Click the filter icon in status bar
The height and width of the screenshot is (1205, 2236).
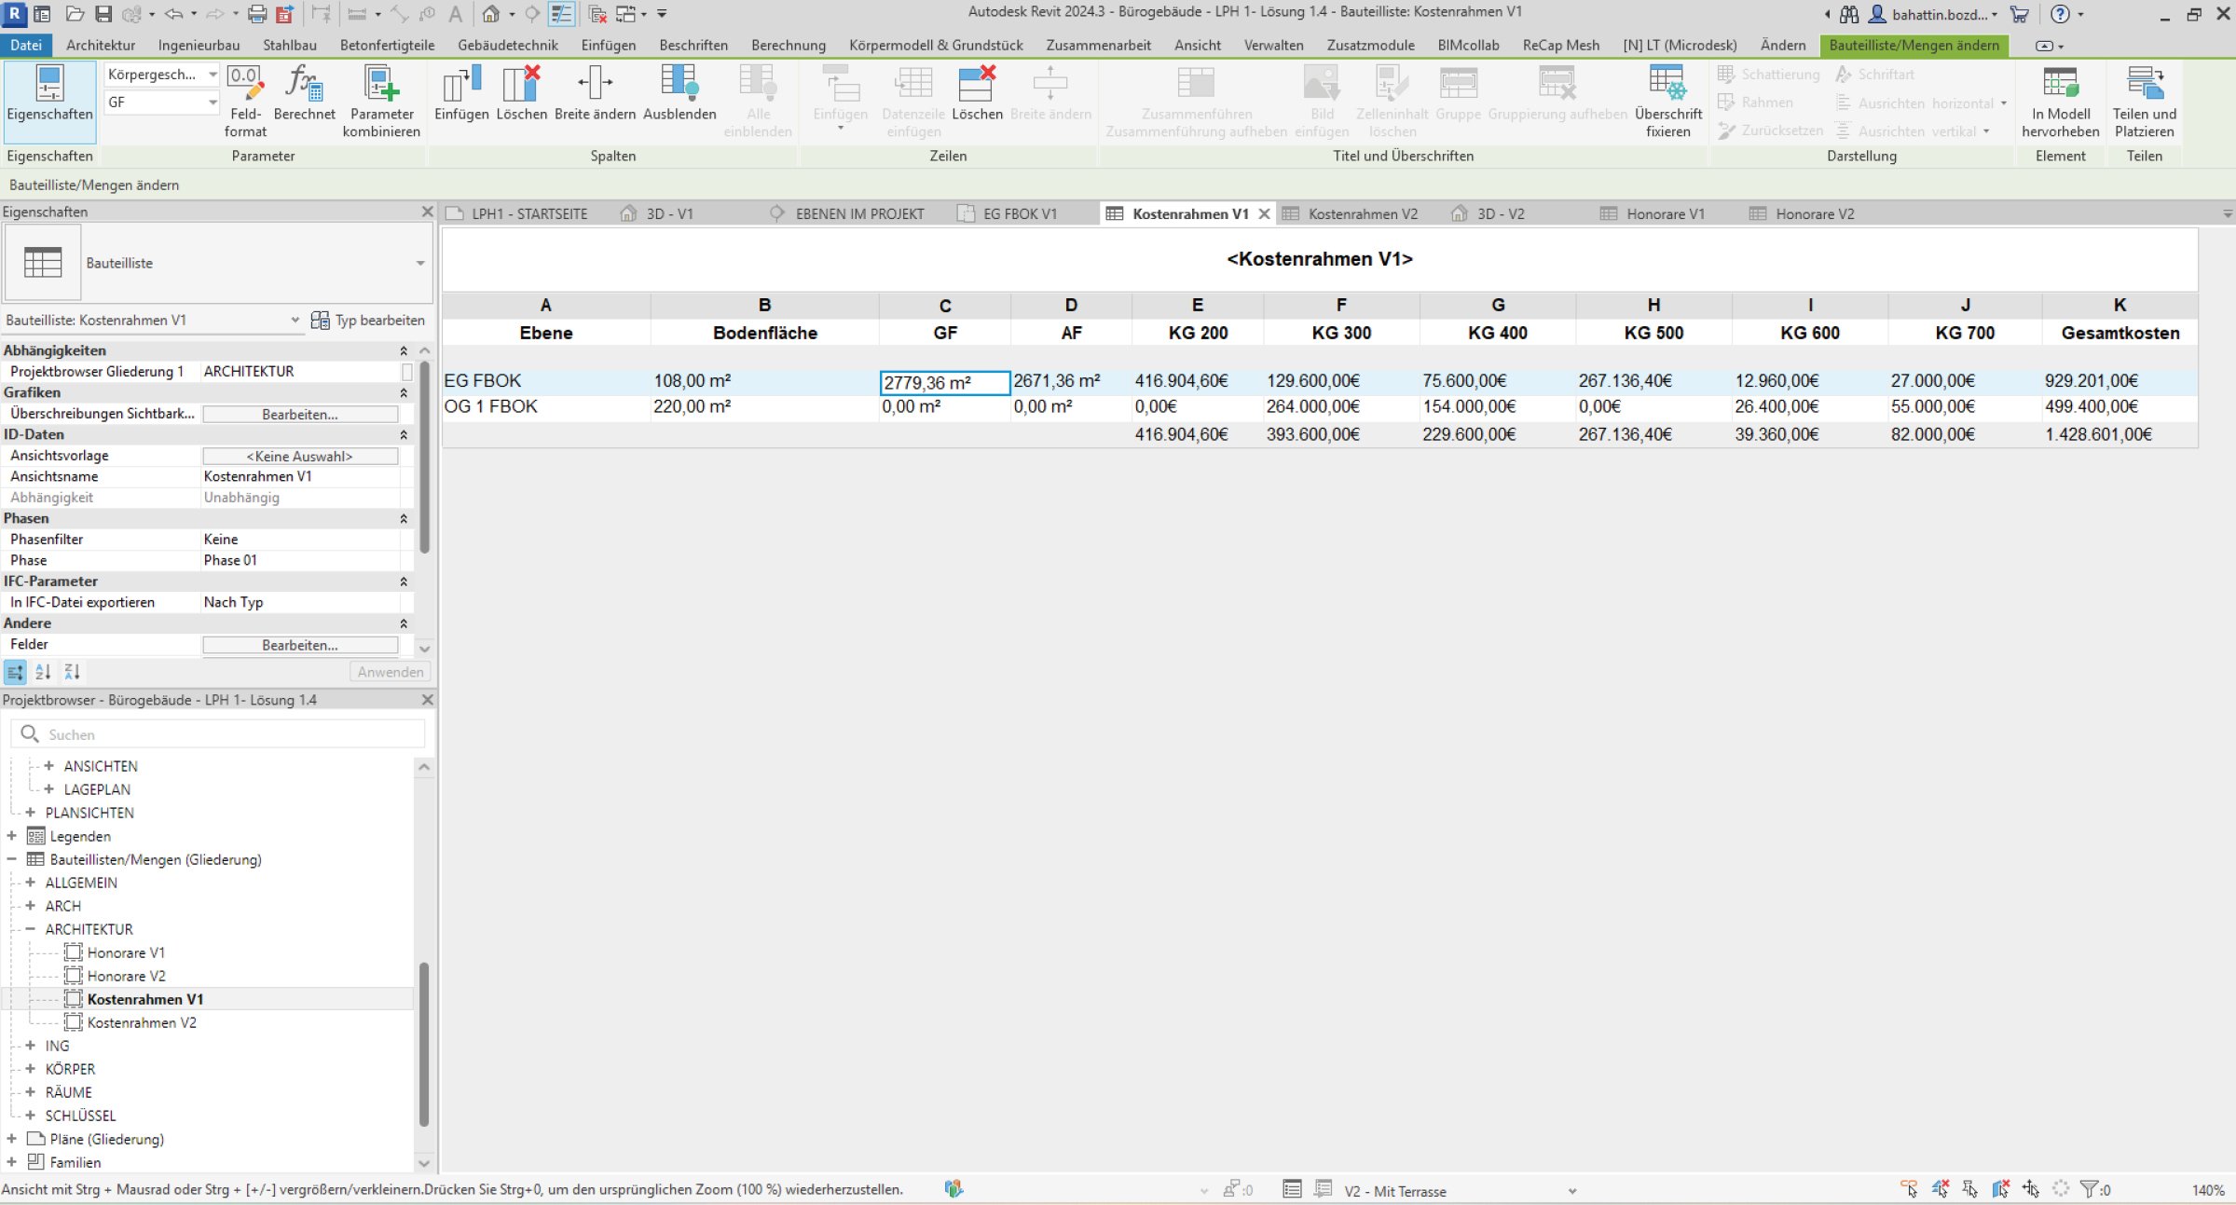(x=2089, y=1189)
